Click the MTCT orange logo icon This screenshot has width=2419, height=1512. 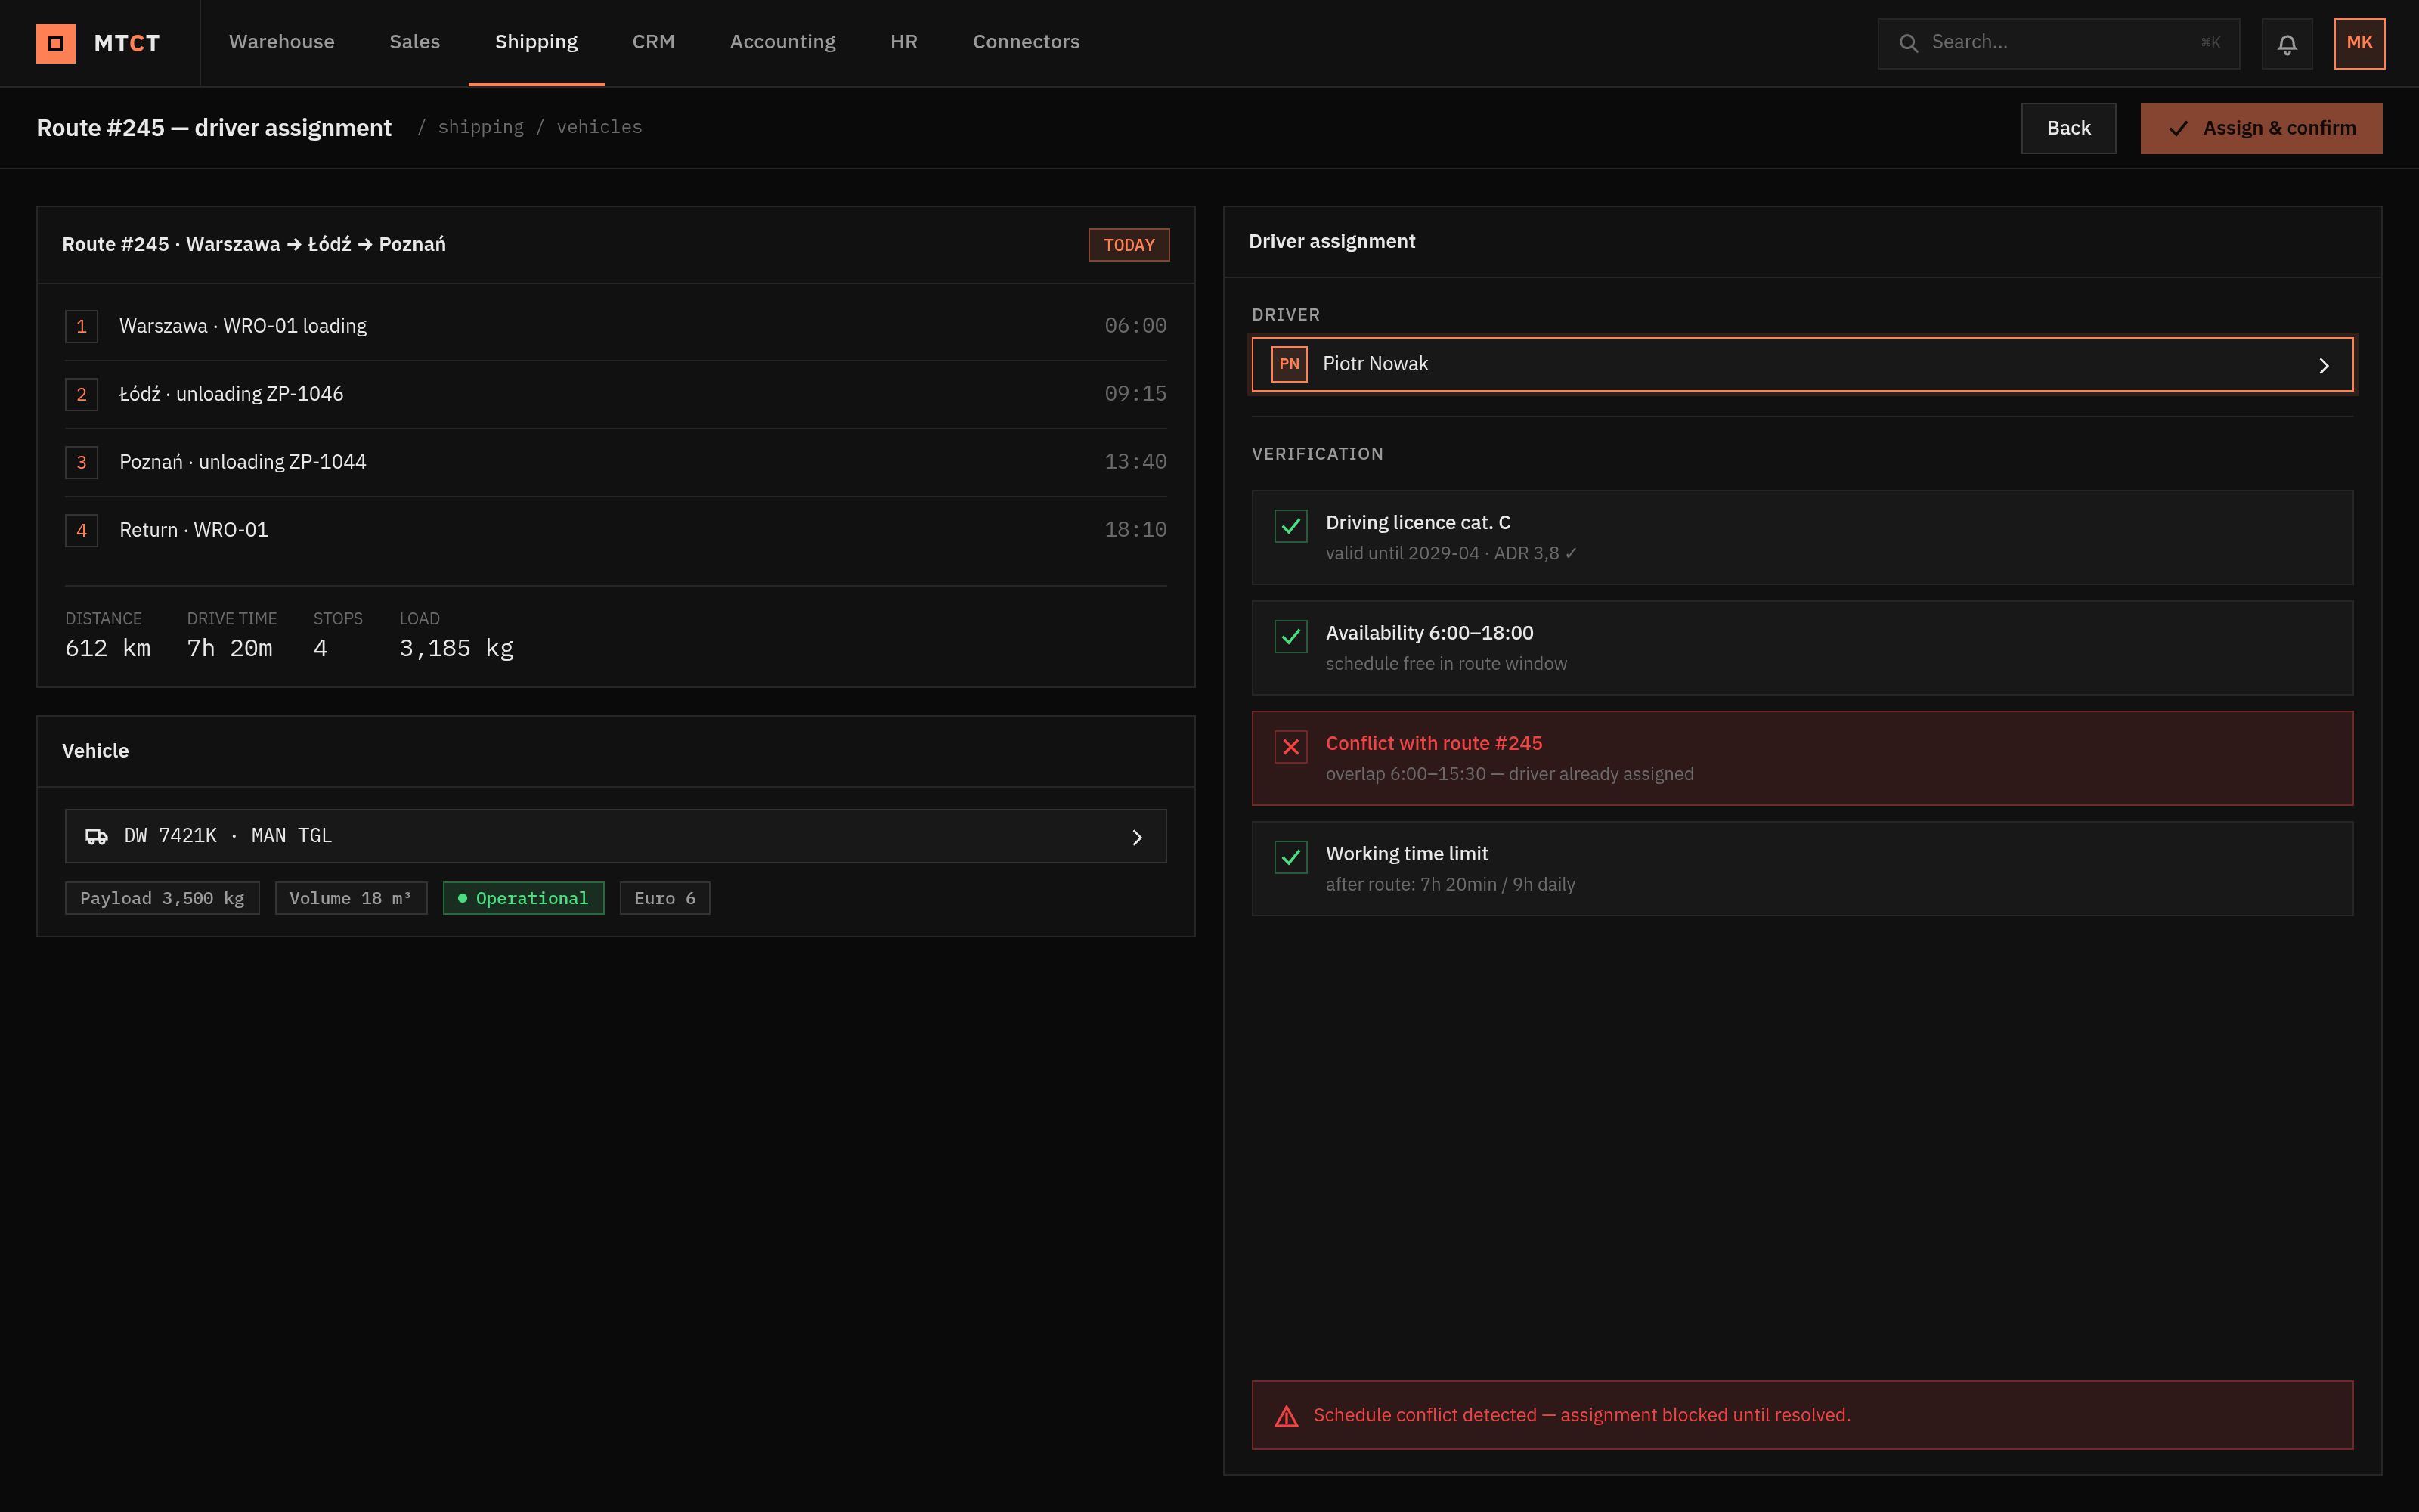[56, 43]
